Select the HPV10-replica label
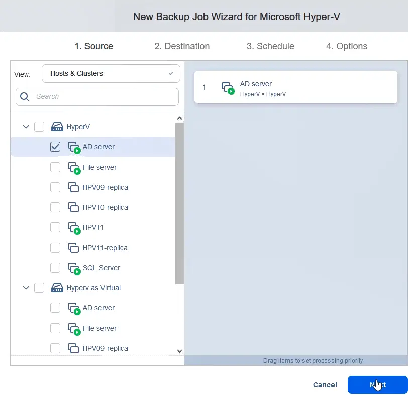The image size is (408, 404). pos(106,207)
